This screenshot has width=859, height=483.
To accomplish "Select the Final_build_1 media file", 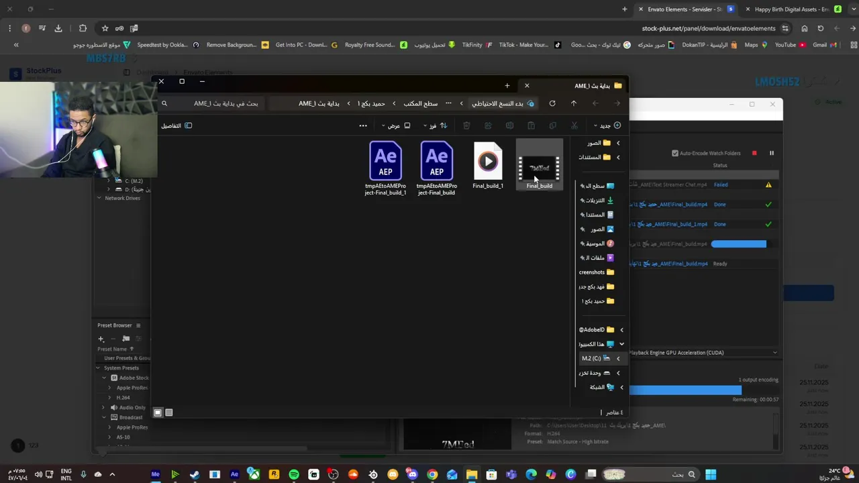I will (488, 165).
